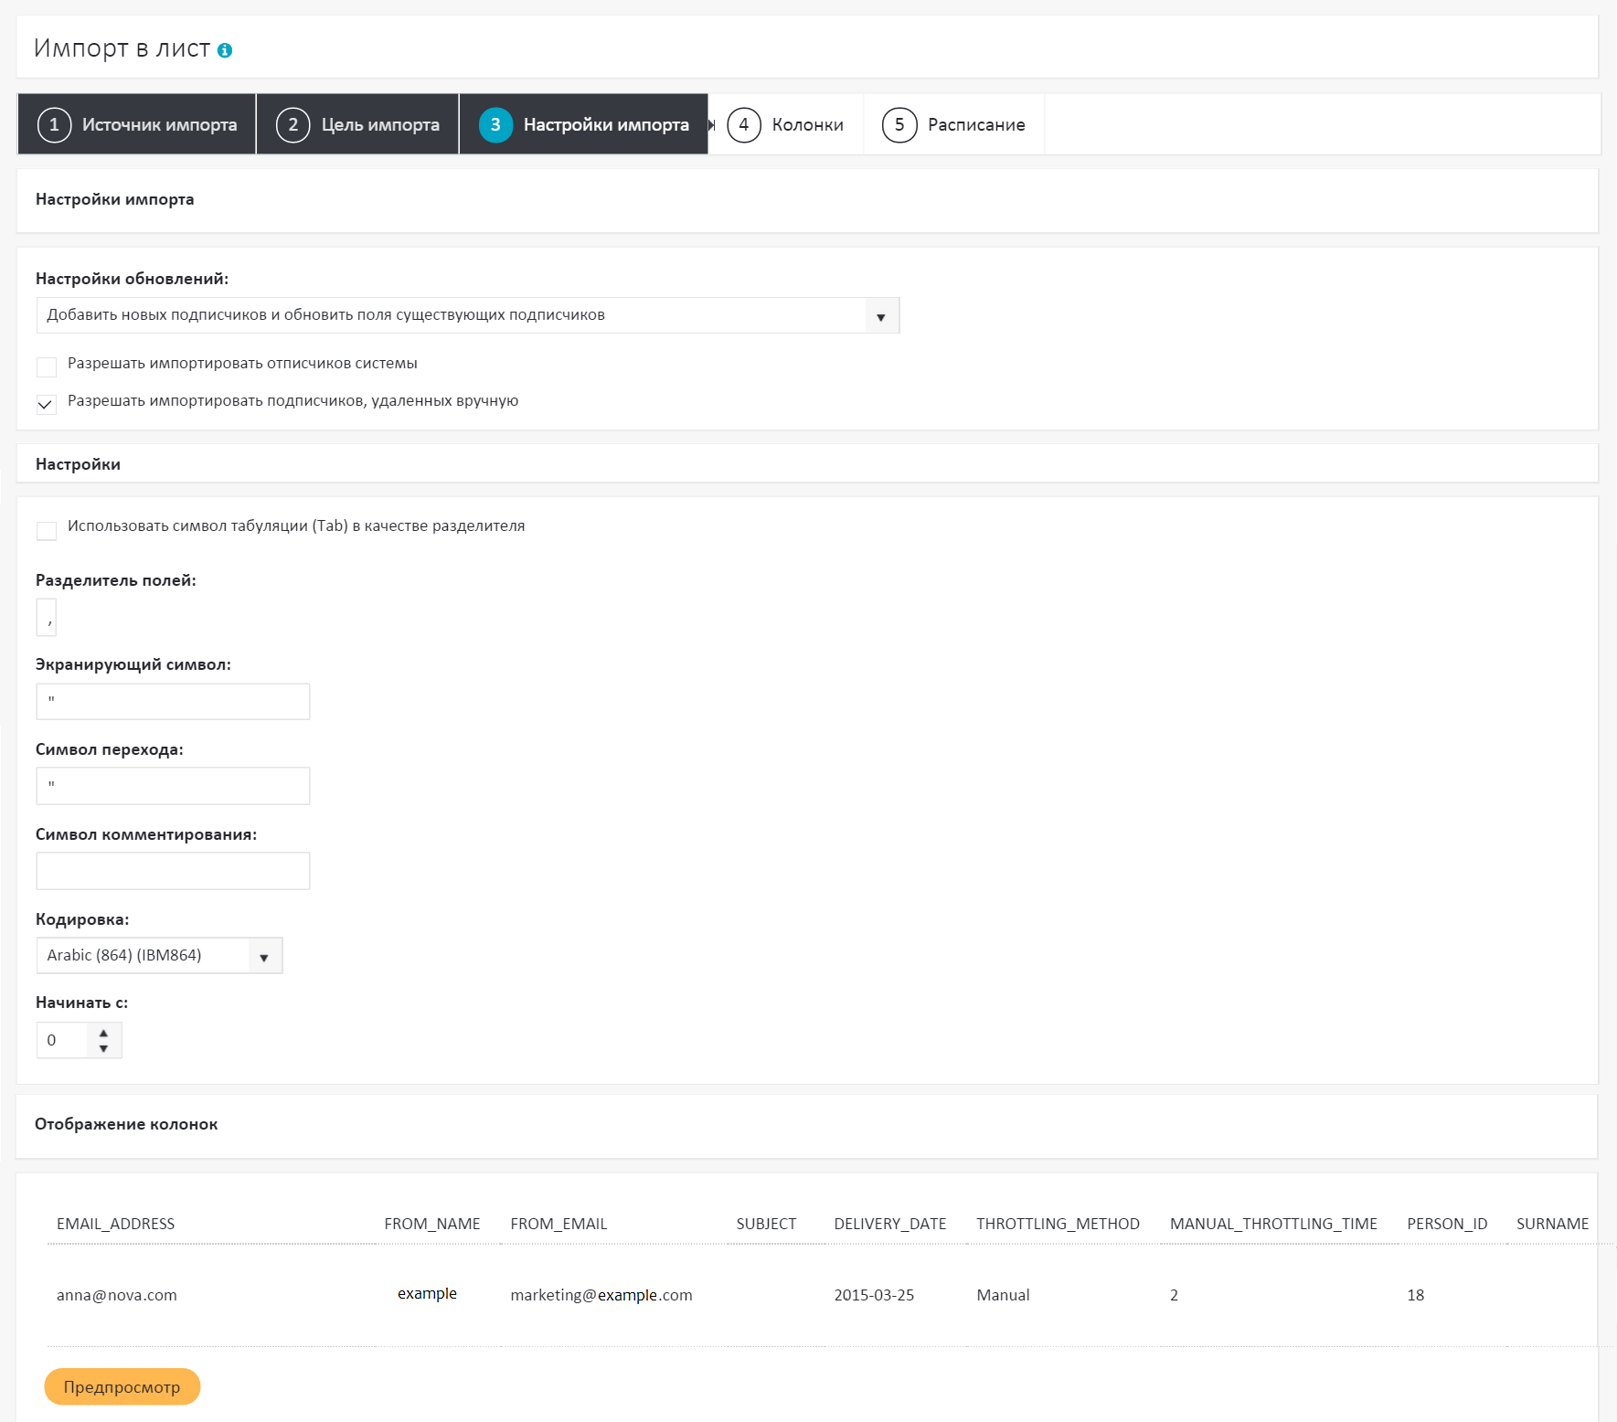Return to the Источник импорта step
The height and width of the screenshot is (1422, 1617).
pyautogui.click(x=159, y=124)
